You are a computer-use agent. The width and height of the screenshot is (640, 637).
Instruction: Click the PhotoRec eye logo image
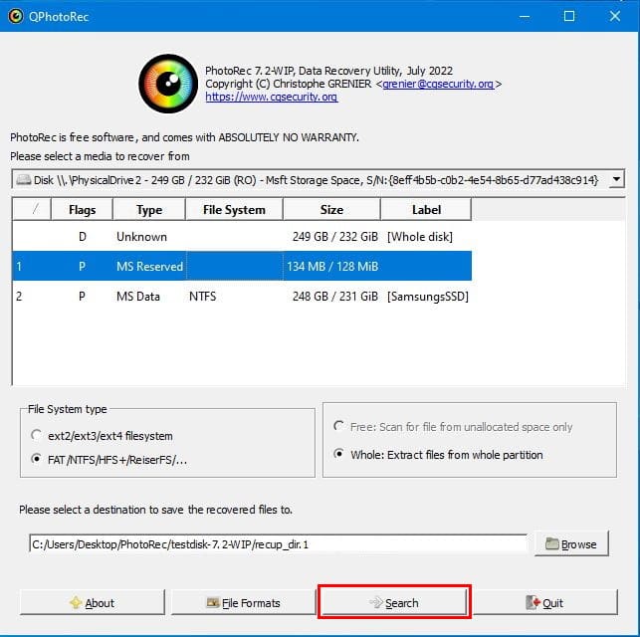(x=168, y=84)
